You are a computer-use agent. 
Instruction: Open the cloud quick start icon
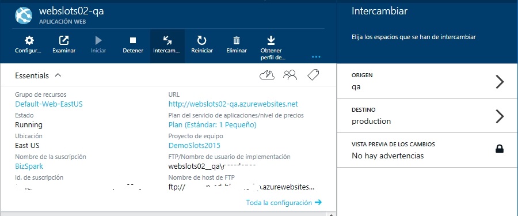click(267, 75)
